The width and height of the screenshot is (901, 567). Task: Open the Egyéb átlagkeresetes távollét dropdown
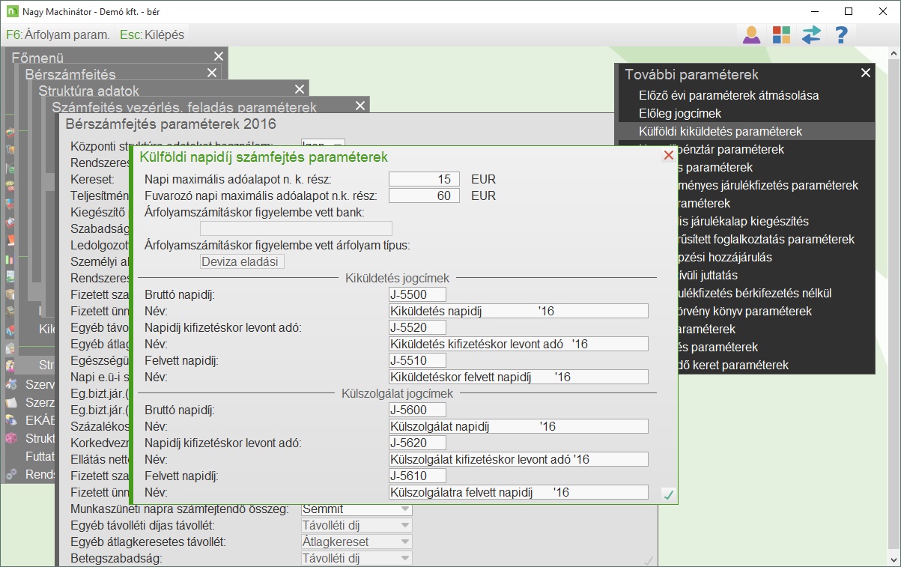405,542
